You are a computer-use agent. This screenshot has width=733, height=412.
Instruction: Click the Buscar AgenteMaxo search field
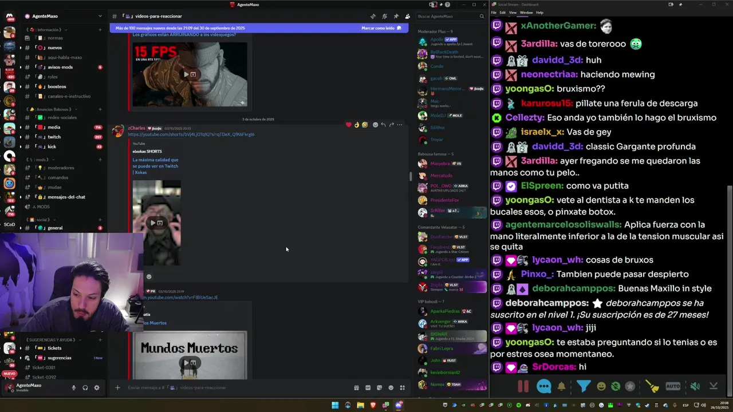point(451,16)
